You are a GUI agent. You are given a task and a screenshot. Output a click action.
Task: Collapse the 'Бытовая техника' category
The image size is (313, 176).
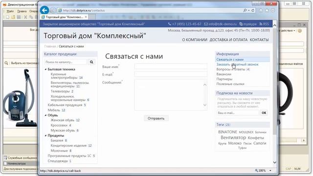coord(45,69)
